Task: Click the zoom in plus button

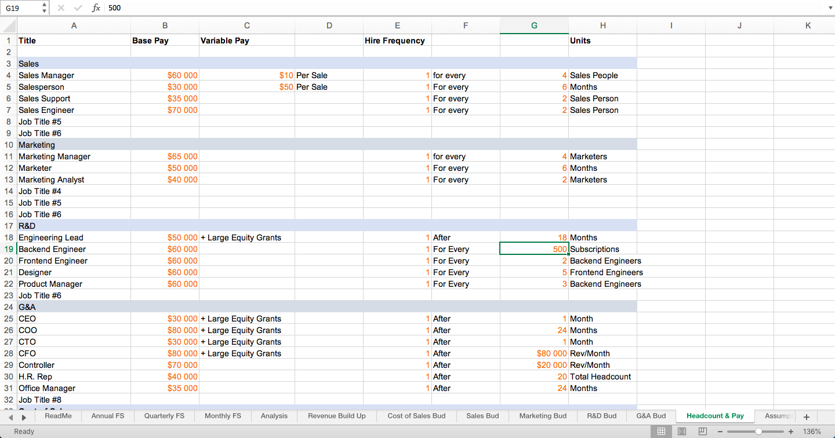Action: pyautogui.click(x=790, y=432)
